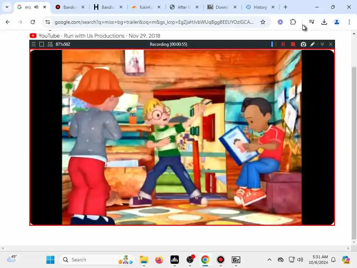
Task: Click the cloud sync tray icon
Action: click(x=281, y=260)
